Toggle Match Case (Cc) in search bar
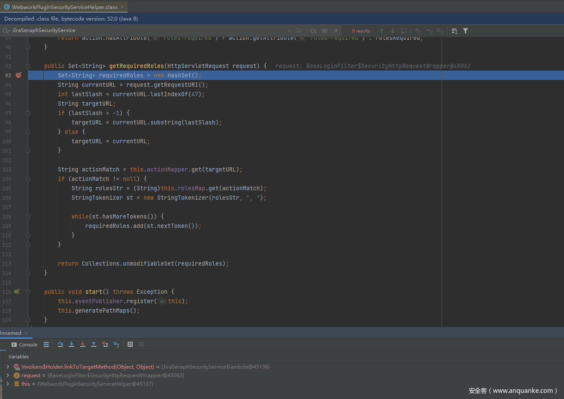This screenshot has height=399, width=564. coord(313,31)
